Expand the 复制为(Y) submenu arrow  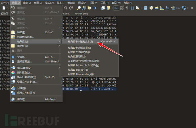click(59, 28)
